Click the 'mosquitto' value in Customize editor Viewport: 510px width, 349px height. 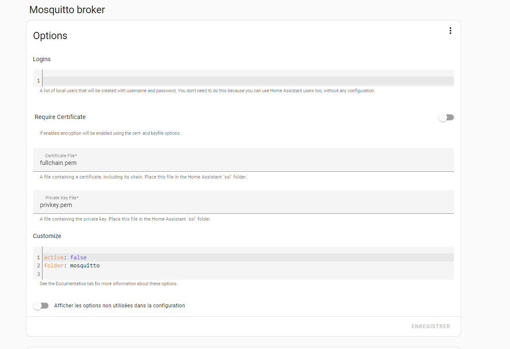coord(85,266)
